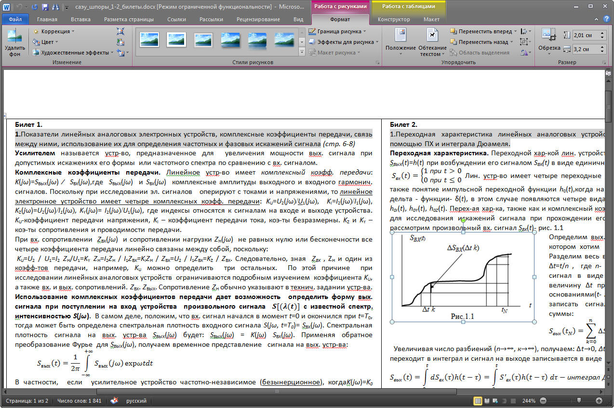The height and width of the screenshot is (408, 614).
Task: Minimize the ribbon with the caret icon
Action: point(597,19)
